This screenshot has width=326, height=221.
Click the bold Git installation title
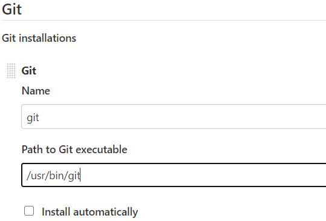pos(29,71)
